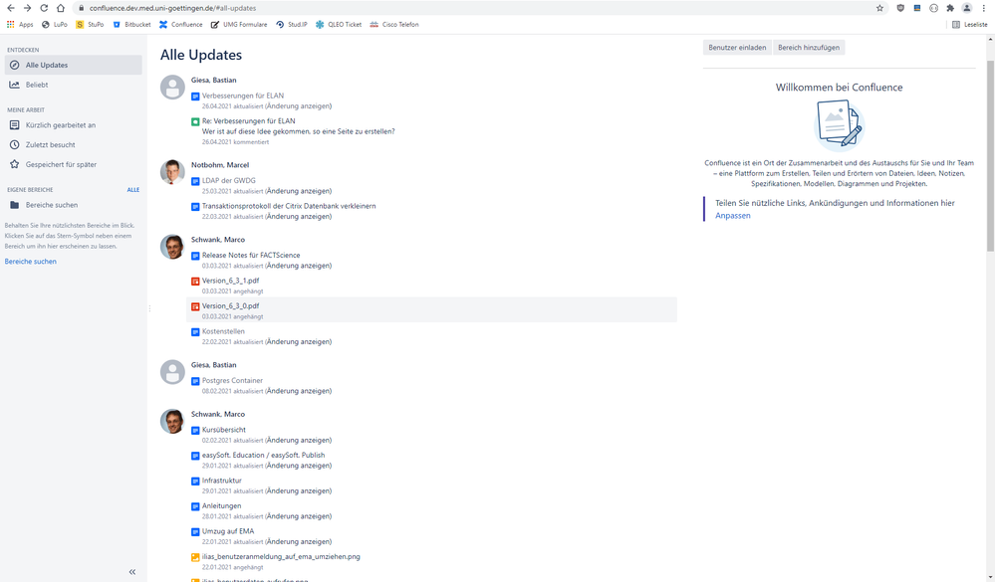Open Gespeichert für später
Screen dimensions: 995x582
pos(73,164)
